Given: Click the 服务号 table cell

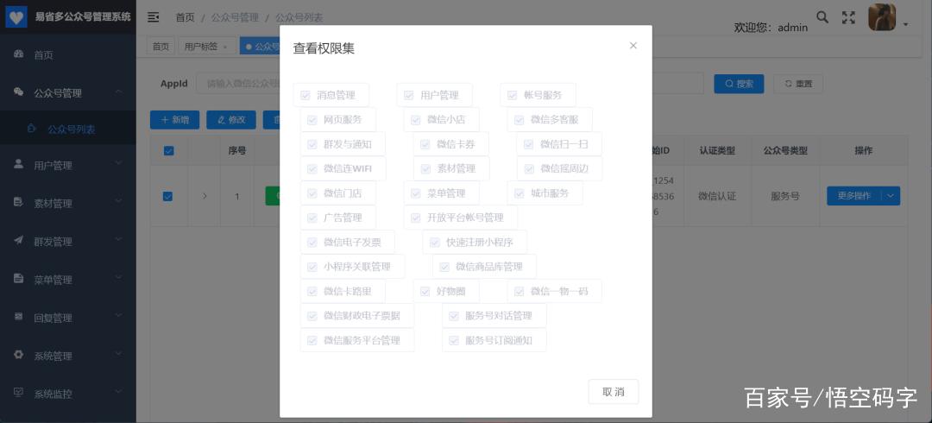Looking at the screenshot, I should pos(785,196).
